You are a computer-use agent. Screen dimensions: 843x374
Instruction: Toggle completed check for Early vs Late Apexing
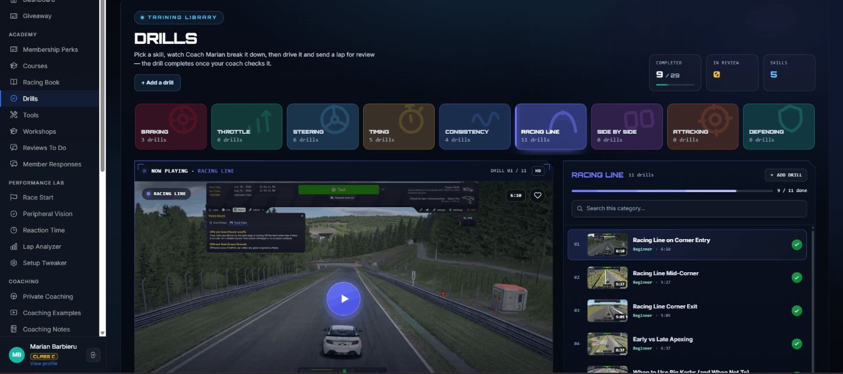[x=797, y=344]
